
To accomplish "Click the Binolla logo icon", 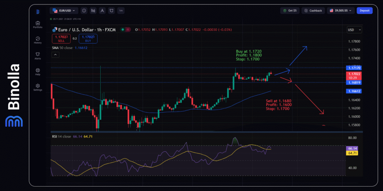I will [x=37, y=12].
